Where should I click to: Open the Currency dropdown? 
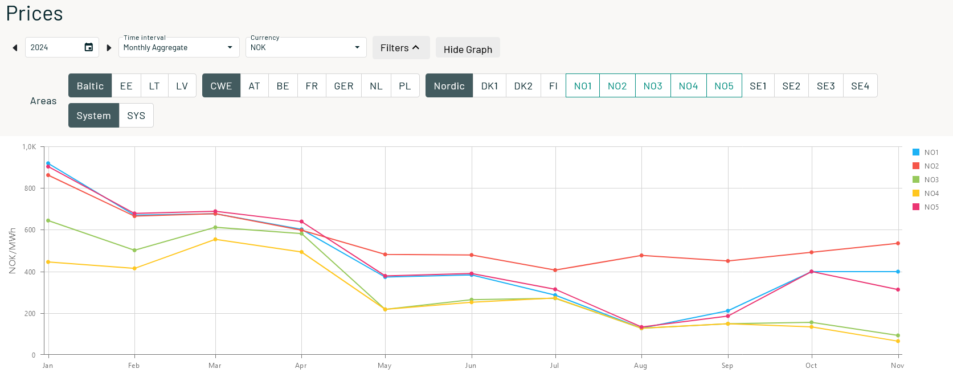306,47
